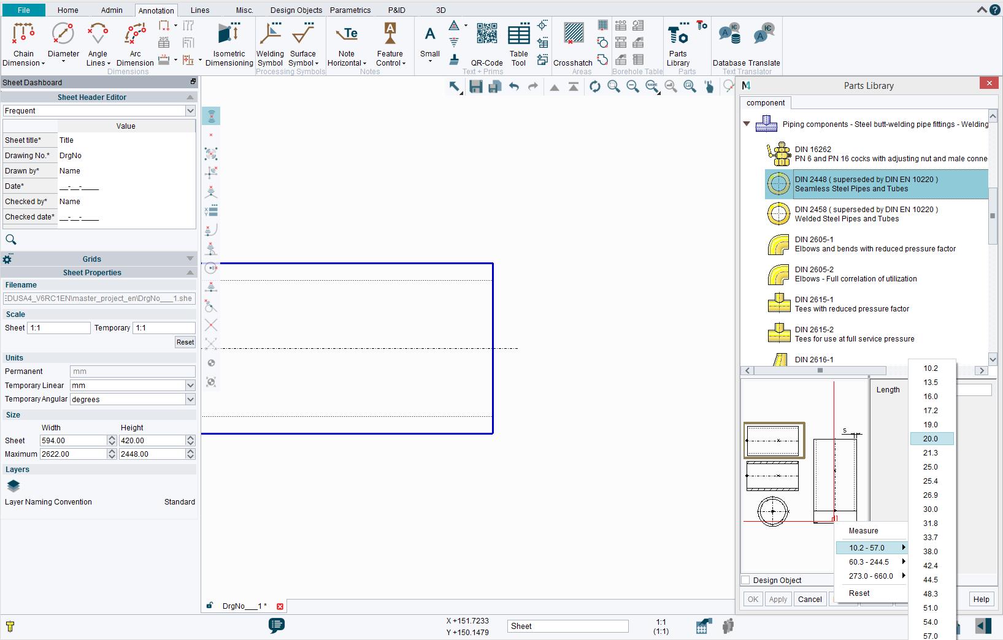This screenshot has height=640, width=1003.
Task: Open the Grids settings gear
Action: (x=7, y=259)
